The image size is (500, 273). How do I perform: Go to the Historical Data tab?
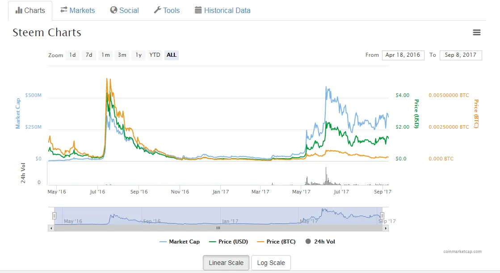(x=223, y=10)
